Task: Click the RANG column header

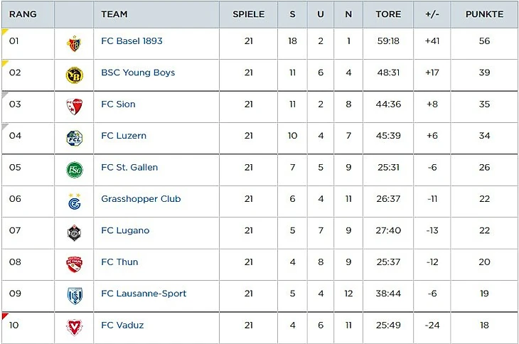Action: pyautogui.click(x=23, y=14)
